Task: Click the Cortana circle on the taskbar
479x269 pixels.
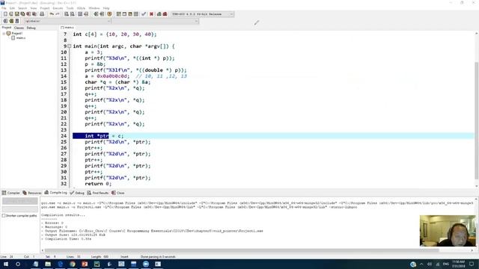Action: pos(18,264)
